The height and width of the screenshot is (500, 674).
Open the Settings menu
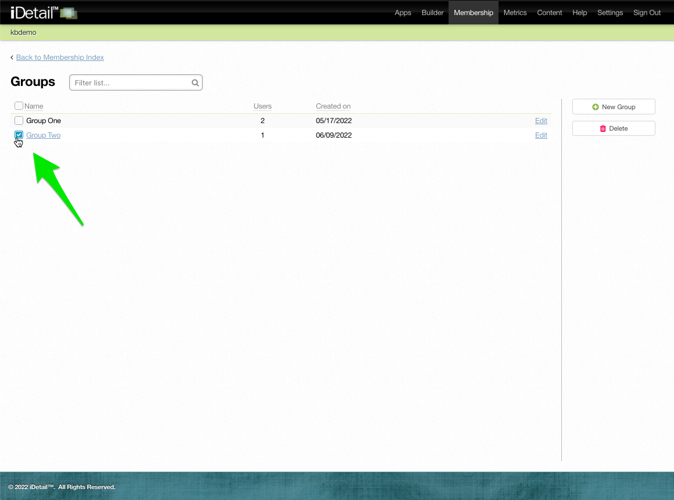(x=610, y=12)
